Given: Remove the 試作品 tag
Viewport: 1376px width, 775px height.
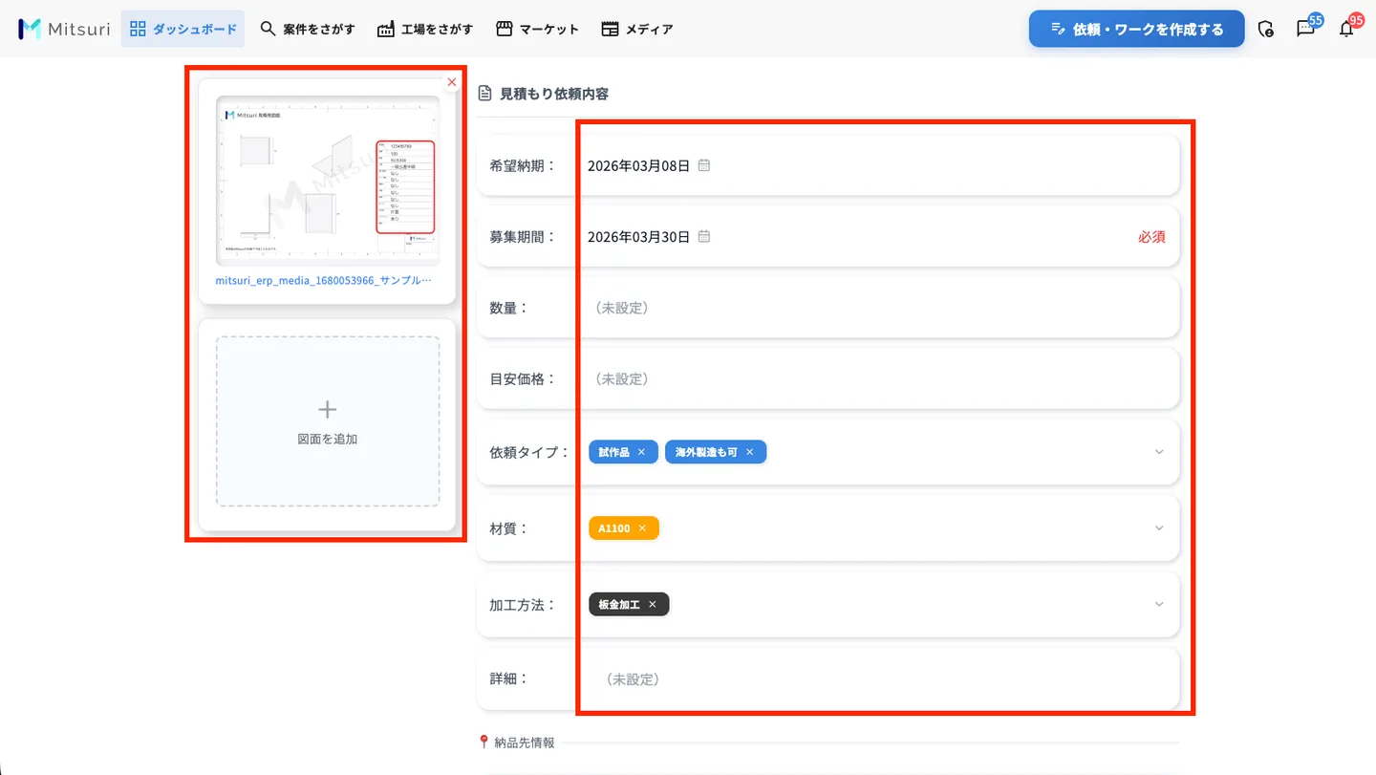Looking at the screenshot, I should [641, 452].
